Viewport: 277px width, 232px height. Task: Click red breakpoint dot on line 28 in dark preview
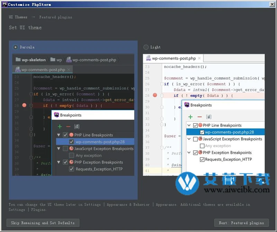click(x=24, y=105)
